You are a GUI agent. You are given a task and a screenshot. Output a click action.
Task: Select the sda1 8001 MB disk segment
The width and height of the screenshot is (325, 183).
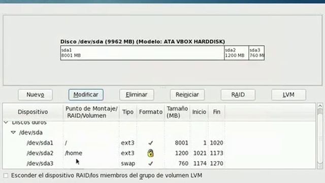point(142,53)
